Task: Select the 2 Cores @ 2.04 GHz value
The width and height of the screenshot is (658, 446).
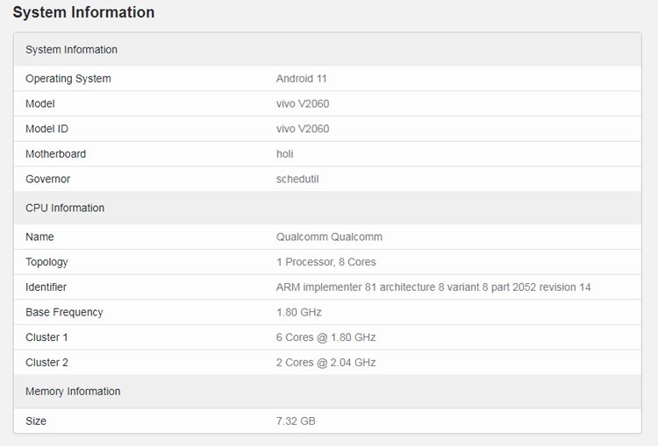Action: (325, 362)
